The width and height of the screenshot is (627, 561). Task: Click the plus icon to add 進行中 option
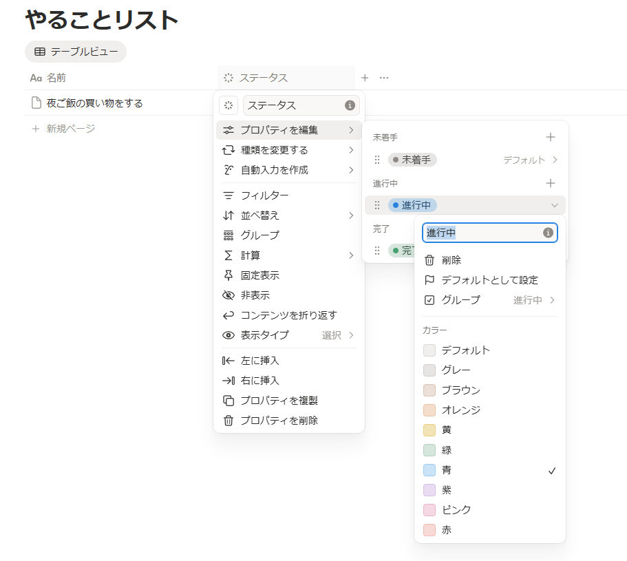(x=550, y=183)
